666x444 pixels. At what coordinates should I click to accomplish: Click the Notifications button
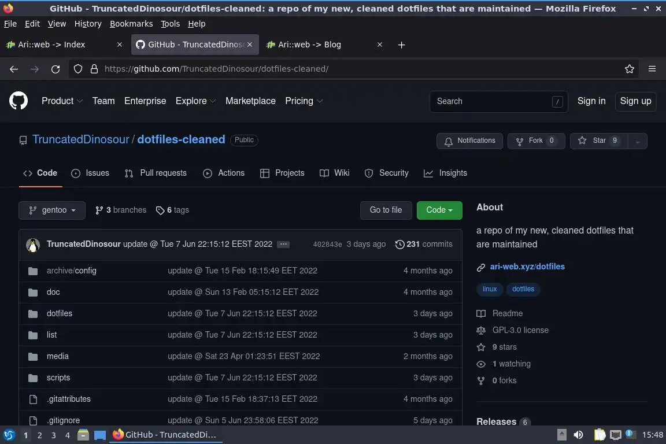click(469, 141)
